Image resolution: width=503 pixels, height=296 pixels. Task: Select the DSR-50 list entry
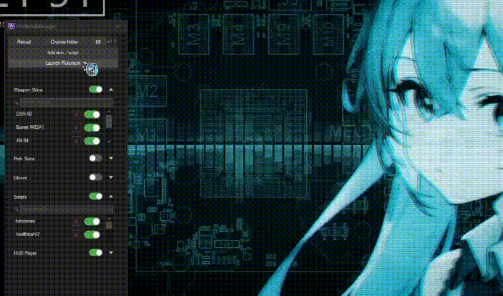[x=24, y=114]
